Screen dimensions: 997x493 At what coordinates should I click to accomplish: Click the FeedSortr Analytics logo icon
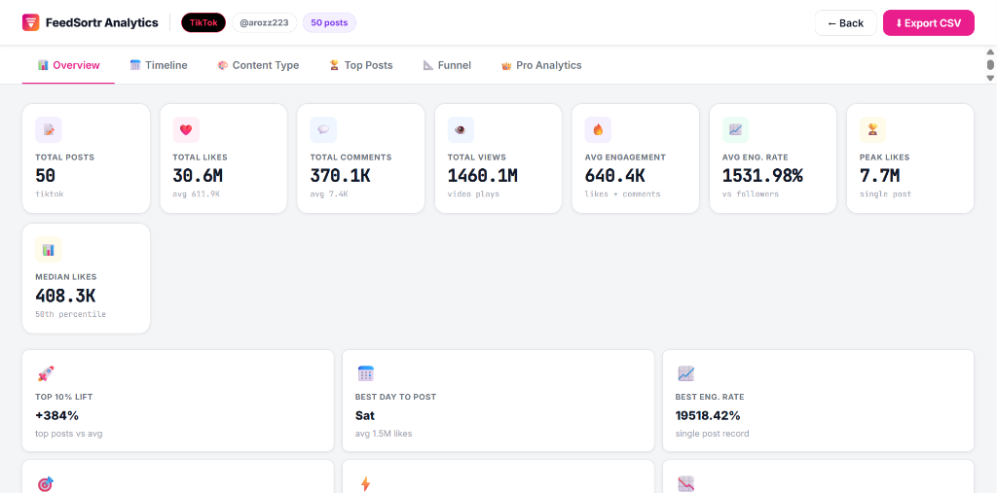pyautogui.click(x=30, y=23)
